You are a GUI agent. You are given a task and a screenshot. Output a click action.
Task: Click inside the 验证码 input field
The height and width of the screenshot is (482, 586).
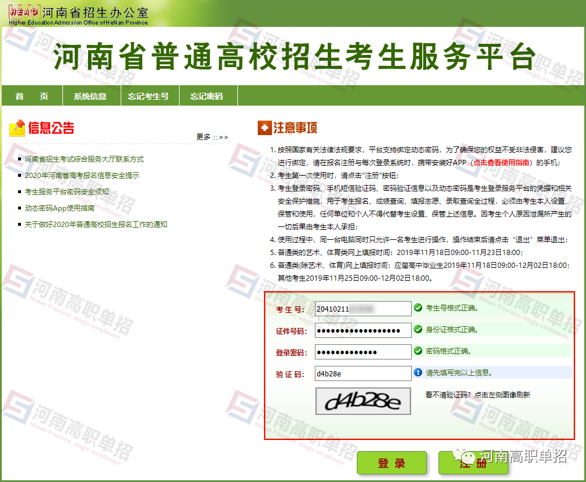[x=363, y=372]
